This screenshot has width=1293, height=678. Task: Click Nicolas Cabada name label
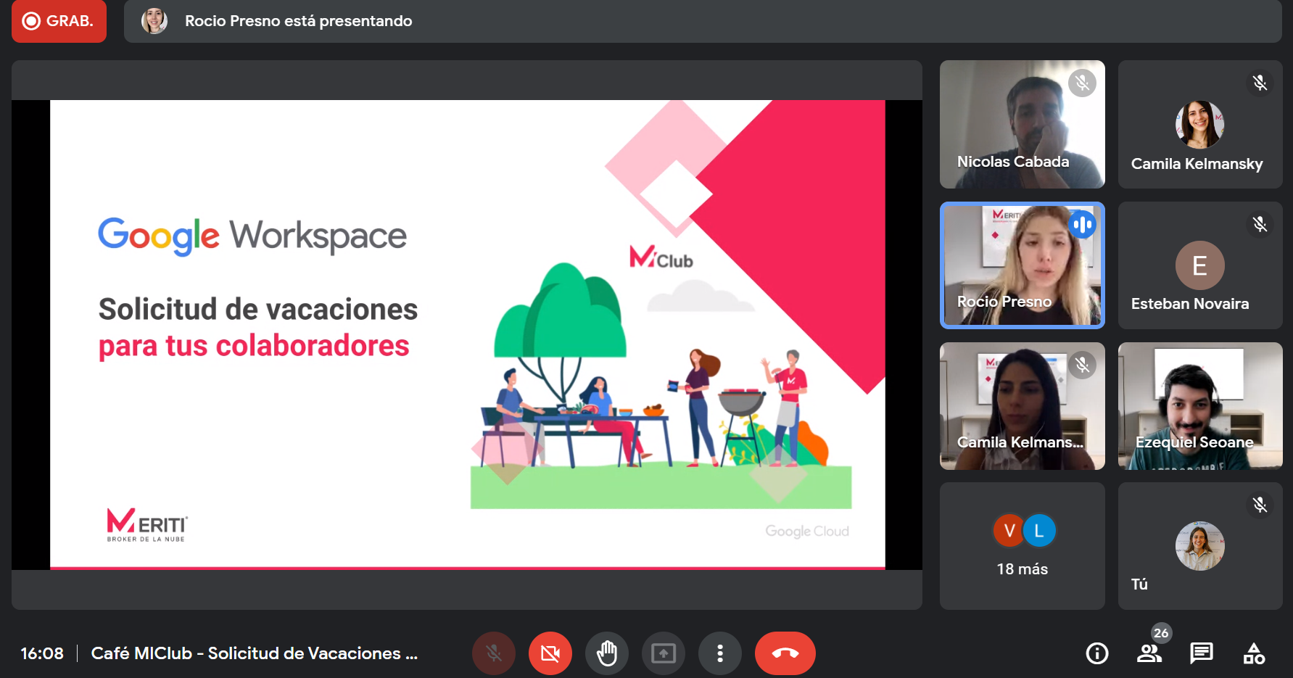[1013, 162]
